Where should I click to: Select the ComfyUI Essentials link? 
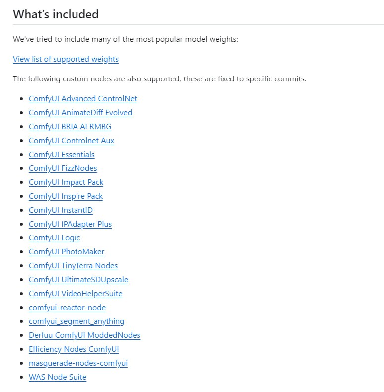[62, 155]
